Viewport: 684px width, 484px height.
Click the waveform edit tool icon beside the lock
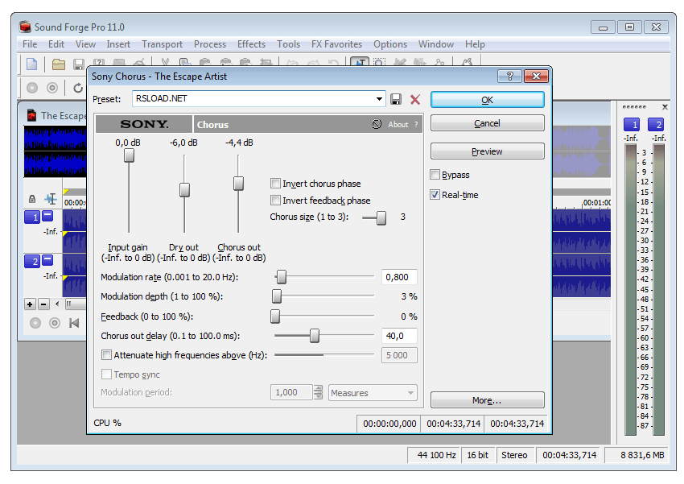pos(51,199)
